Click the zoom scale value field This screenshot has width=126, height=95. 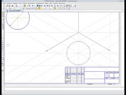pos(61,6)
